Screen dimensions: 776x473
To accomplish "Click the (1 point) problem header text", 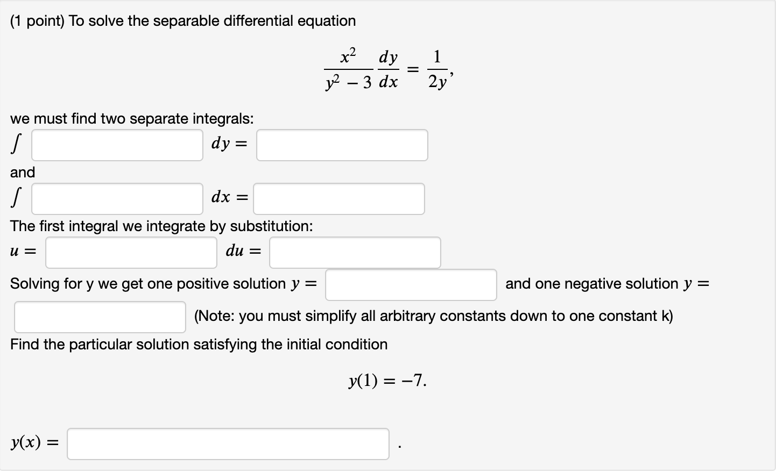I will (183, 20).
